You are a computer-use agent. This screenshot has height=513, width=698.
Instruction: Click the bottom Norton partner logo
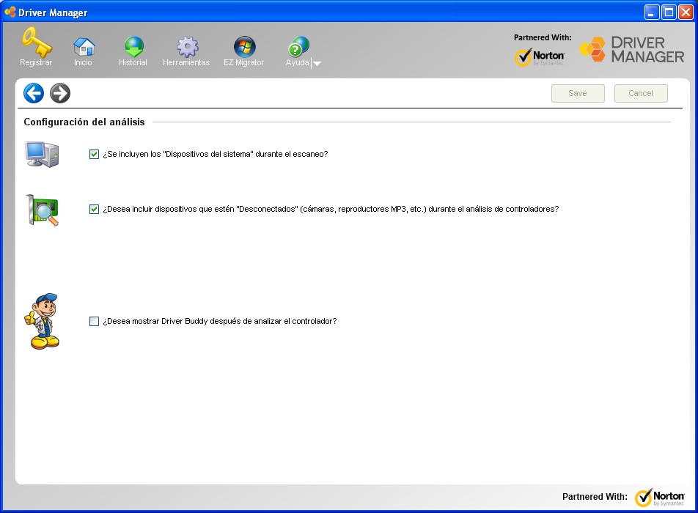[x=660, y=498]
